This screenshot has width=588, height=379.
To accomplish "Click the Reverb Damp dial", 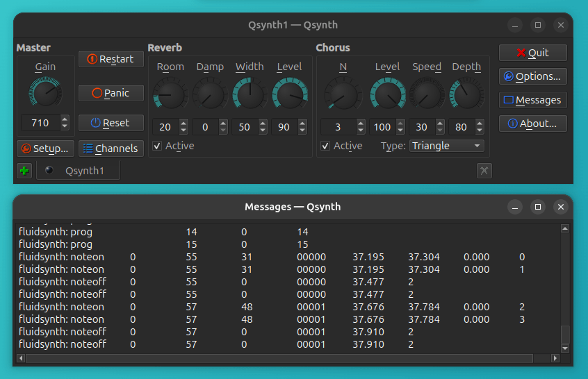I will (210, 93).
